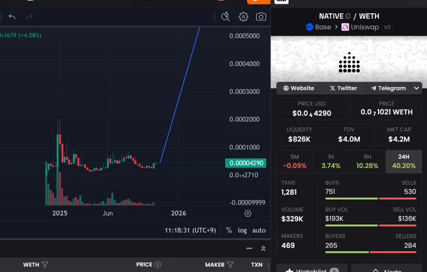Click the chart time 11:18:31 (UTC+9)

coord(190,231)
